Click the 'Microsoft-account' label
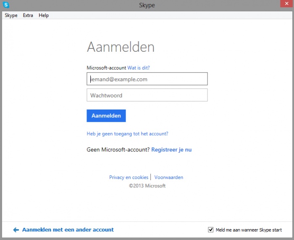 click(x=106, y=68)
